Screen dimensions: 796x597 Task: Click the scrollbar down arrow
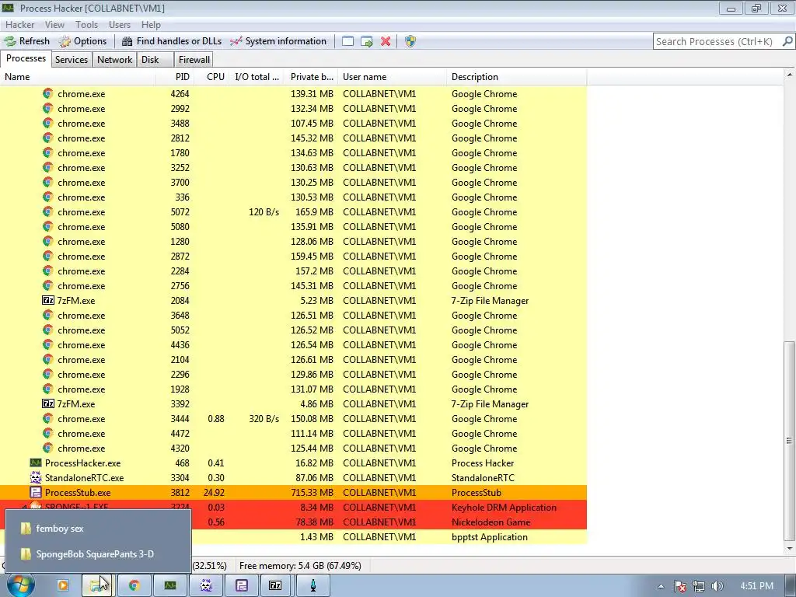(x=790, y=549)
